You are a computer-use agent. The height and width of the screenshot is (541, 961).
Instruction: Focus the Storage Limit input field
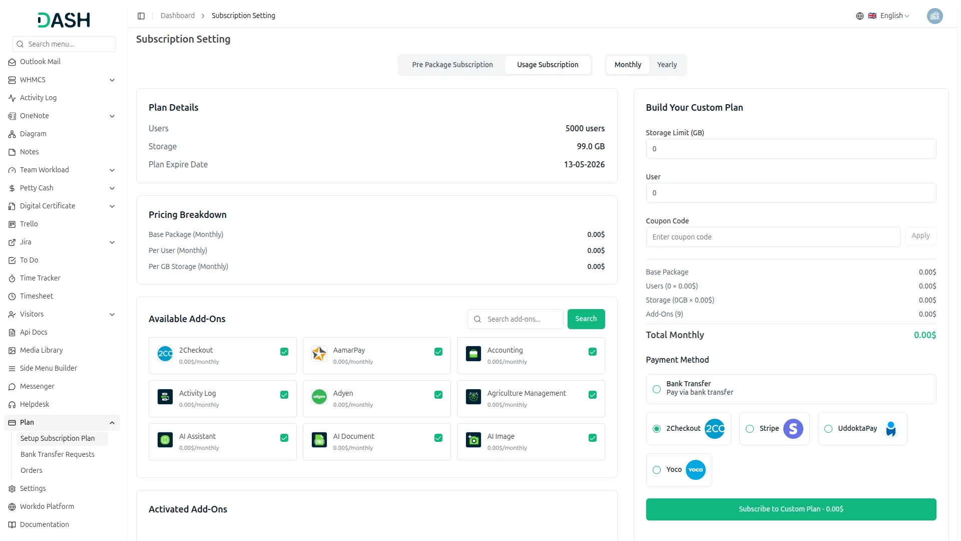791,149
